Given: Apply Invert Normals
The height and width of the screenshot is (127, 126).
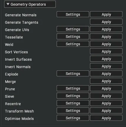Looking at the screenshot, I should [x=106, y=66].
